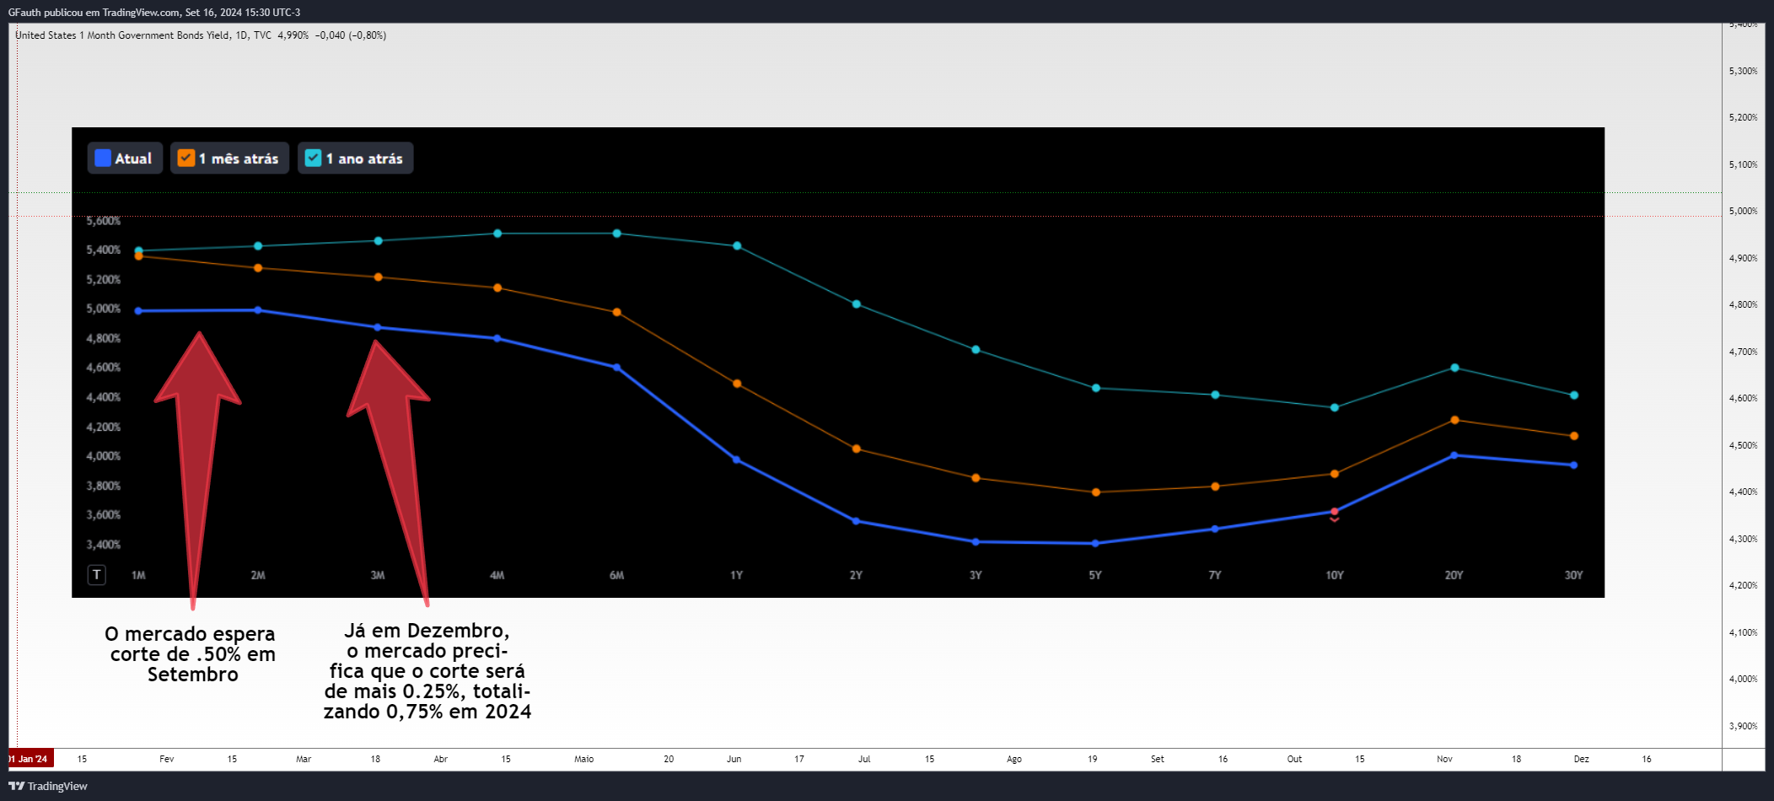This screenshot has width=1774, height=801.
Task: Select the 3Y maturity label
Action: [x=976, y=575]
